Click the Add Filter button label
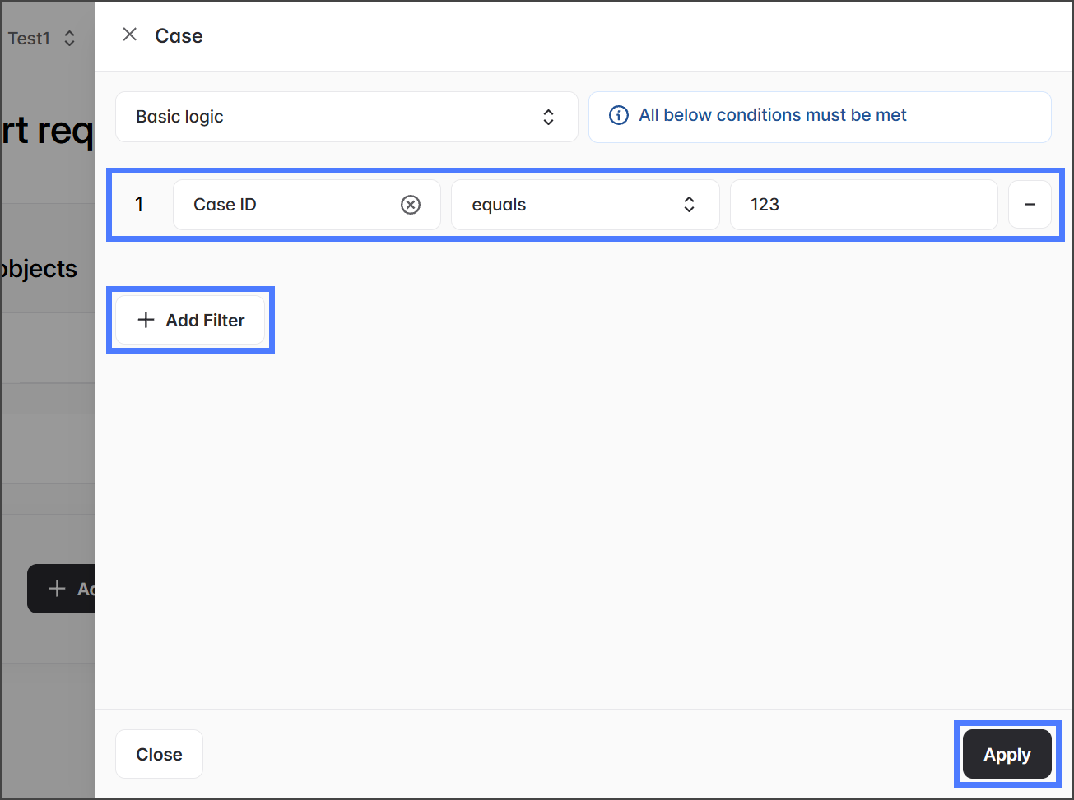The height and width of the screenshot is (800, 1074). tap(205, 321)
